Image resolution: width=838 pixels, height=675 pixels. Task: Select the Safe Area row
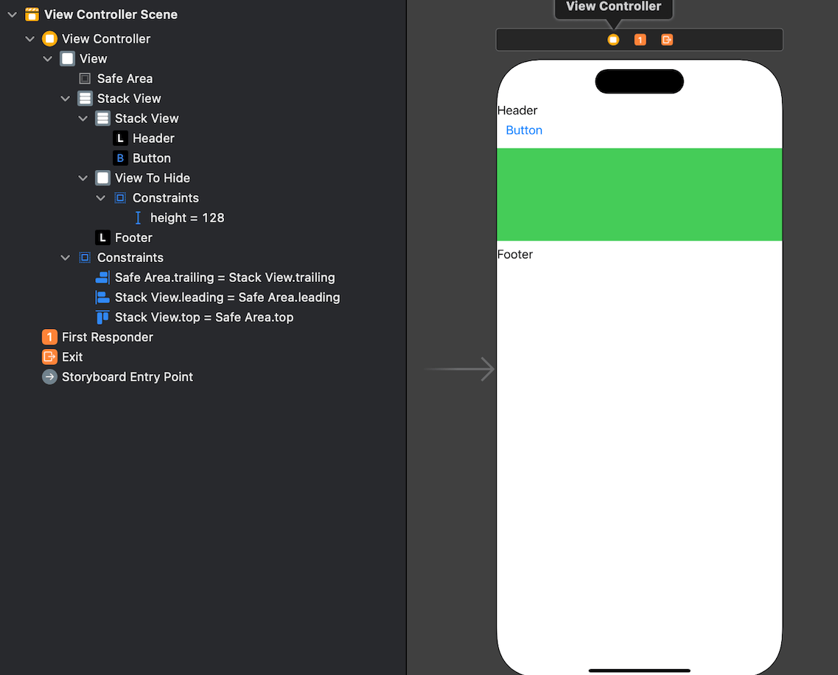pyautogui.click(x=203, y=79)
